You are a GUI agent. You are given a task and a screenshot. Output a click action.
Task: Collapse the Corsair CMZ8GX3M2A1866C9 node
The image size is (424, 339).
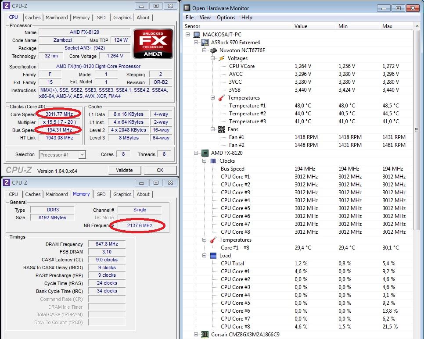click(196, 335)
